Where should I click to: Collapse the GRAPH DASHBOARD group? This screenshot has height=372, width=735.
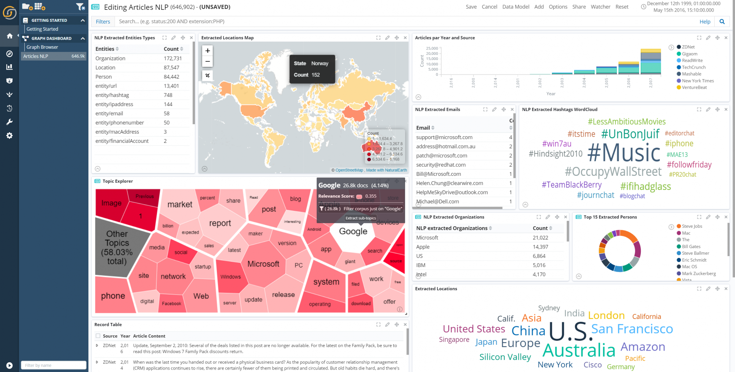(83, 38)
